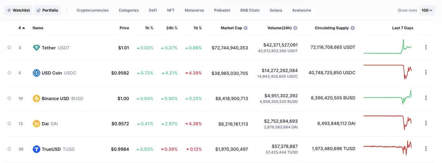The height and width of the screenshot is (163, 442).
Task: Open more options menu for Dai row
Action: click(426, 123)
